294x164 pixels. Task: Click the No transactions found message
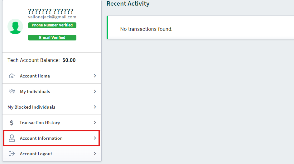146,29
